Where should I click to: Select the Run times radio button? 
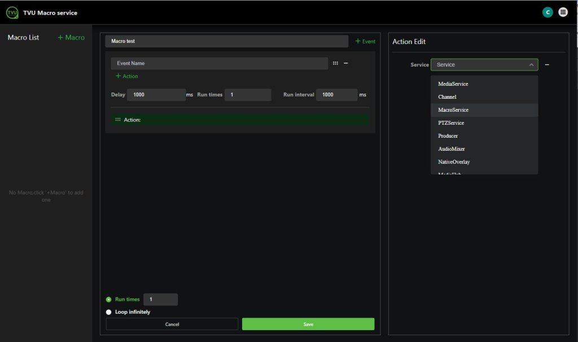(x=108, y=299)
